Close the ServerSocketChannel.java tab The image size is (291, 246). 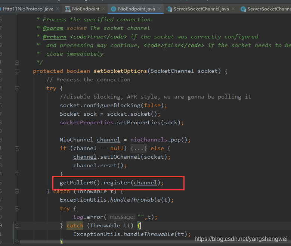[233, 9]
